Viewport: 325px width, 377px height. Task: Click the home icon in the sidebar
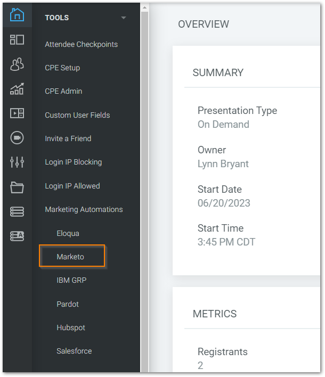point(17,14)
